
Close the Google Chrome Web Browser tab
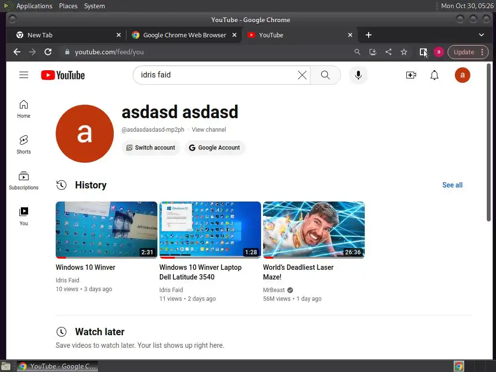(234, 35)
